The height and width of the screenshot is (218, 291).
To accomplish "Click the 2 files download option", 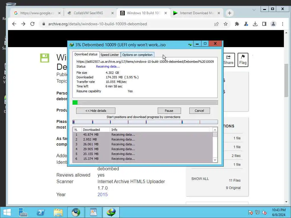I will tap(236, 156).
